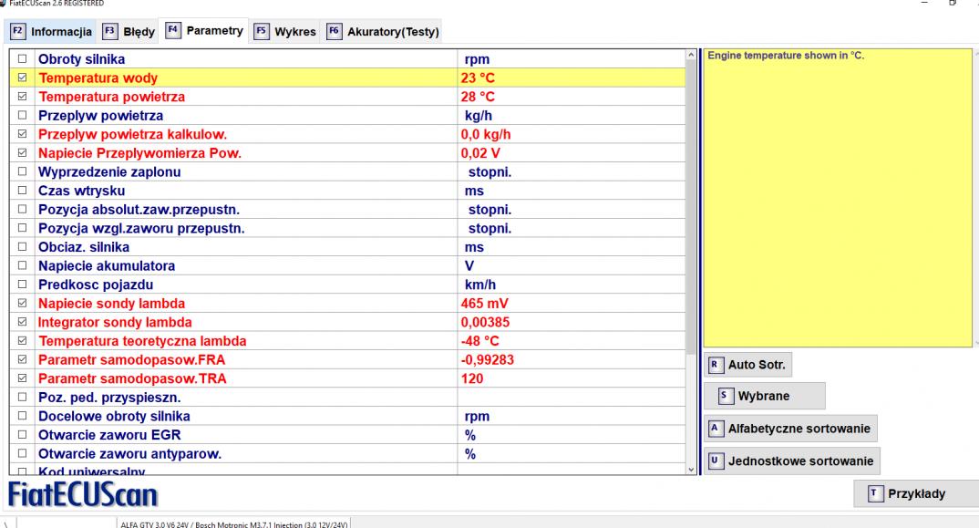Click the FiatECUScan logo

(83, 495)
